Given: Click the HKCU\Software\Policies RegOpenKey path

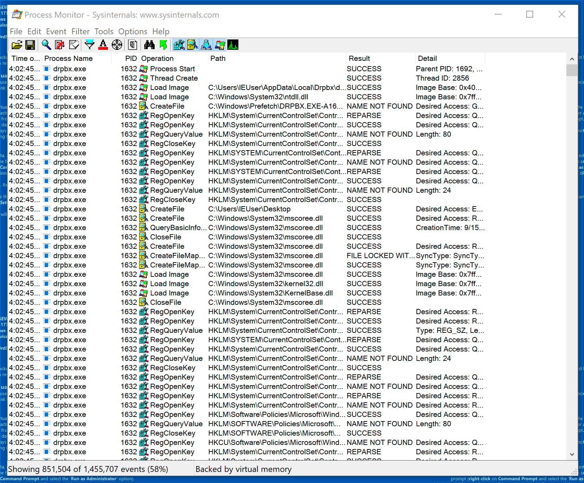Looking at the screenshot, I should point(277,443).
